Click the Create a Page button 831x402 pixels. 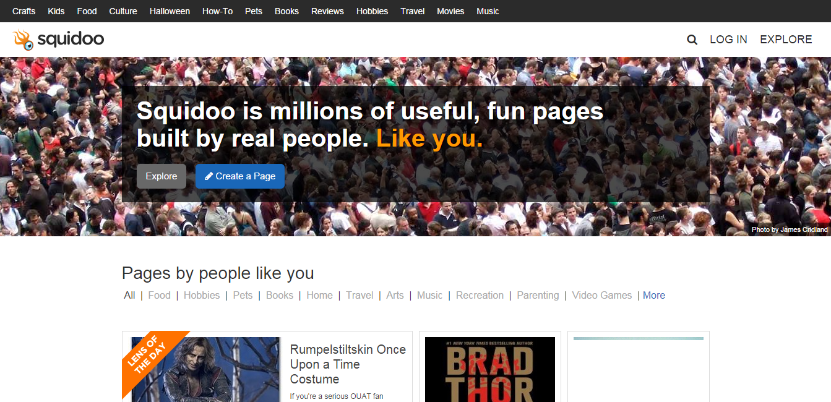(x=240, y=176)
